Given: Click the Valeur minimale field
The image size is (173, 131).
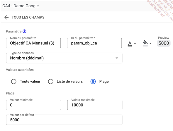Looking at the screenshot, I should 33,105.
